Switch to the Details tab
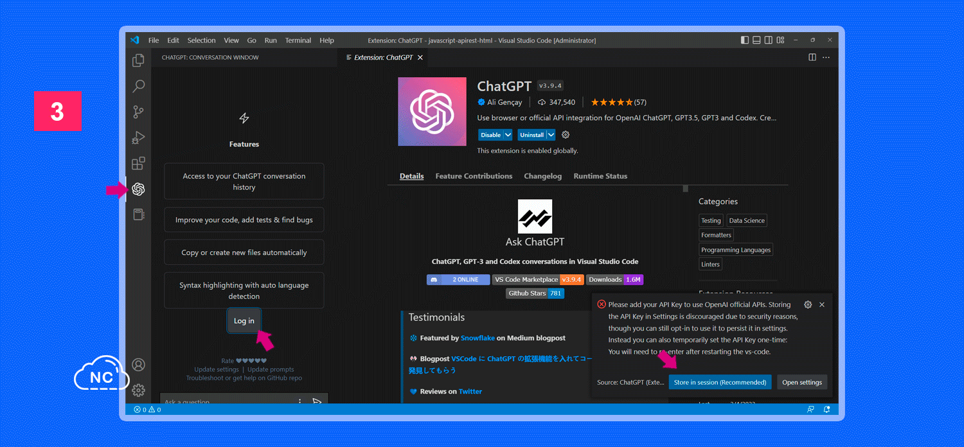964x447 pixels. pyautogui.click(x=412, y=176)
